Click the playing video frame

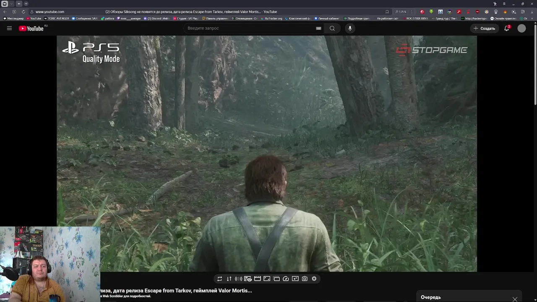click(267, 154)
